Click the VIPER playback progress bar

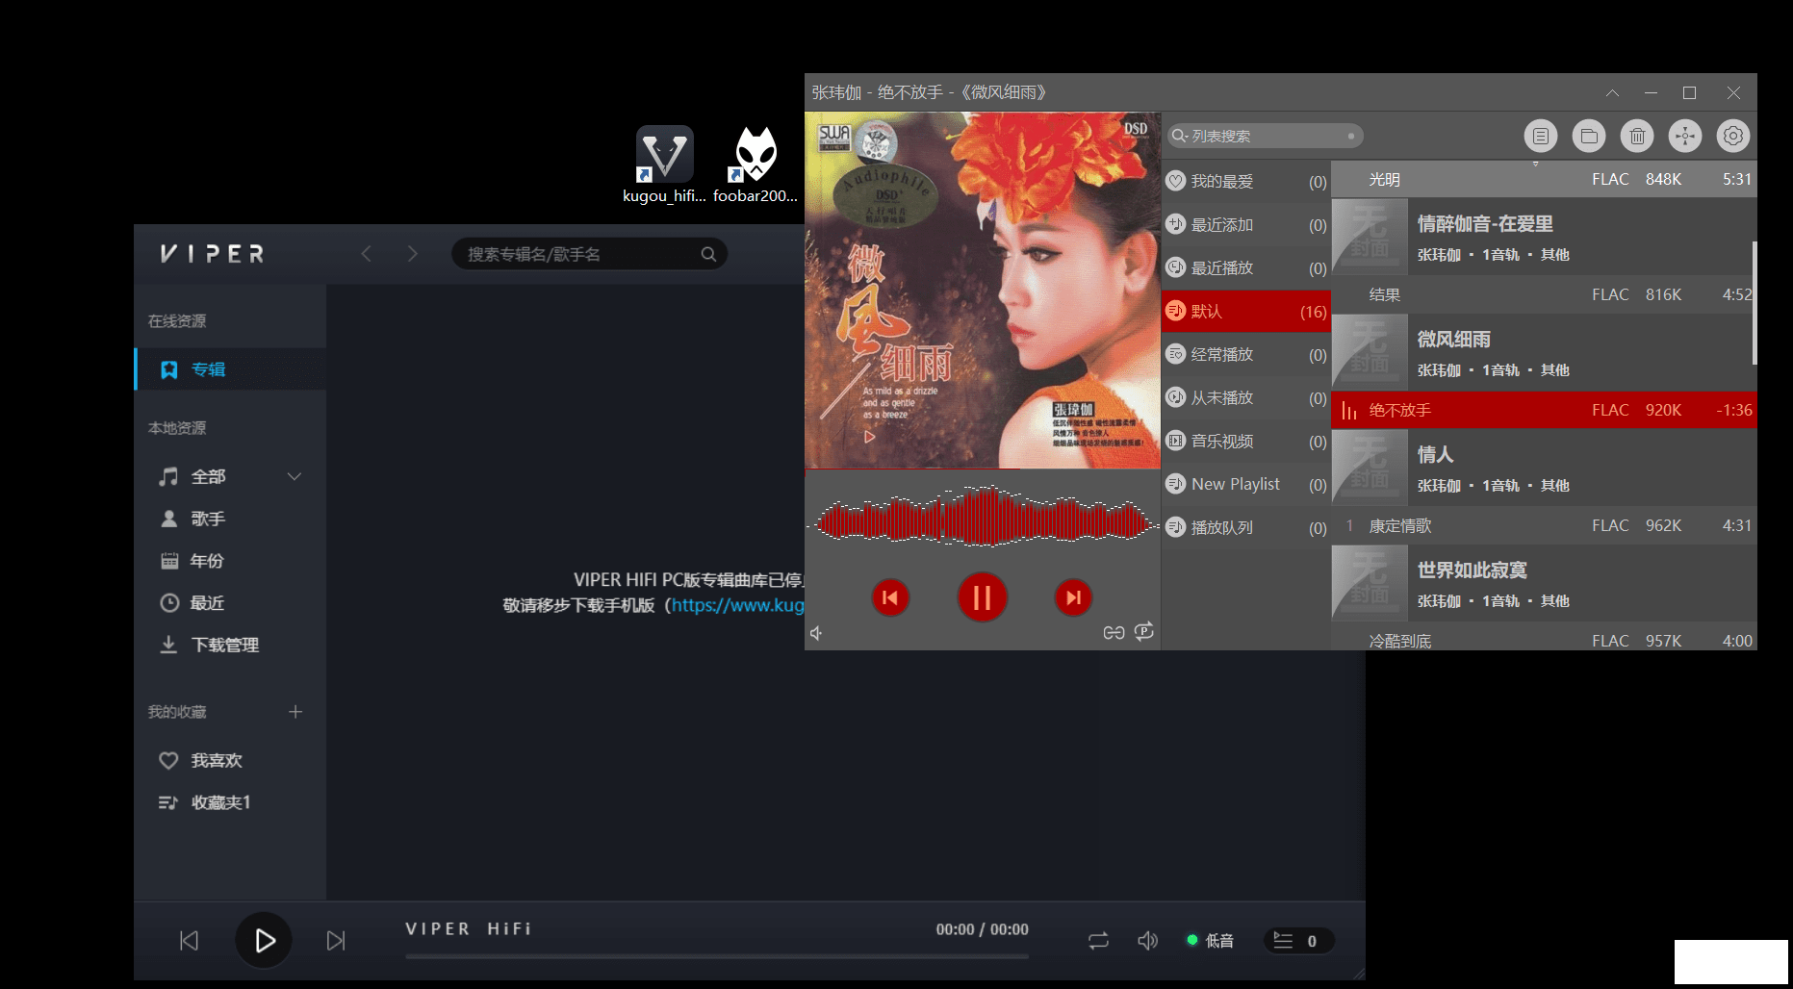[x=717, y=956]
